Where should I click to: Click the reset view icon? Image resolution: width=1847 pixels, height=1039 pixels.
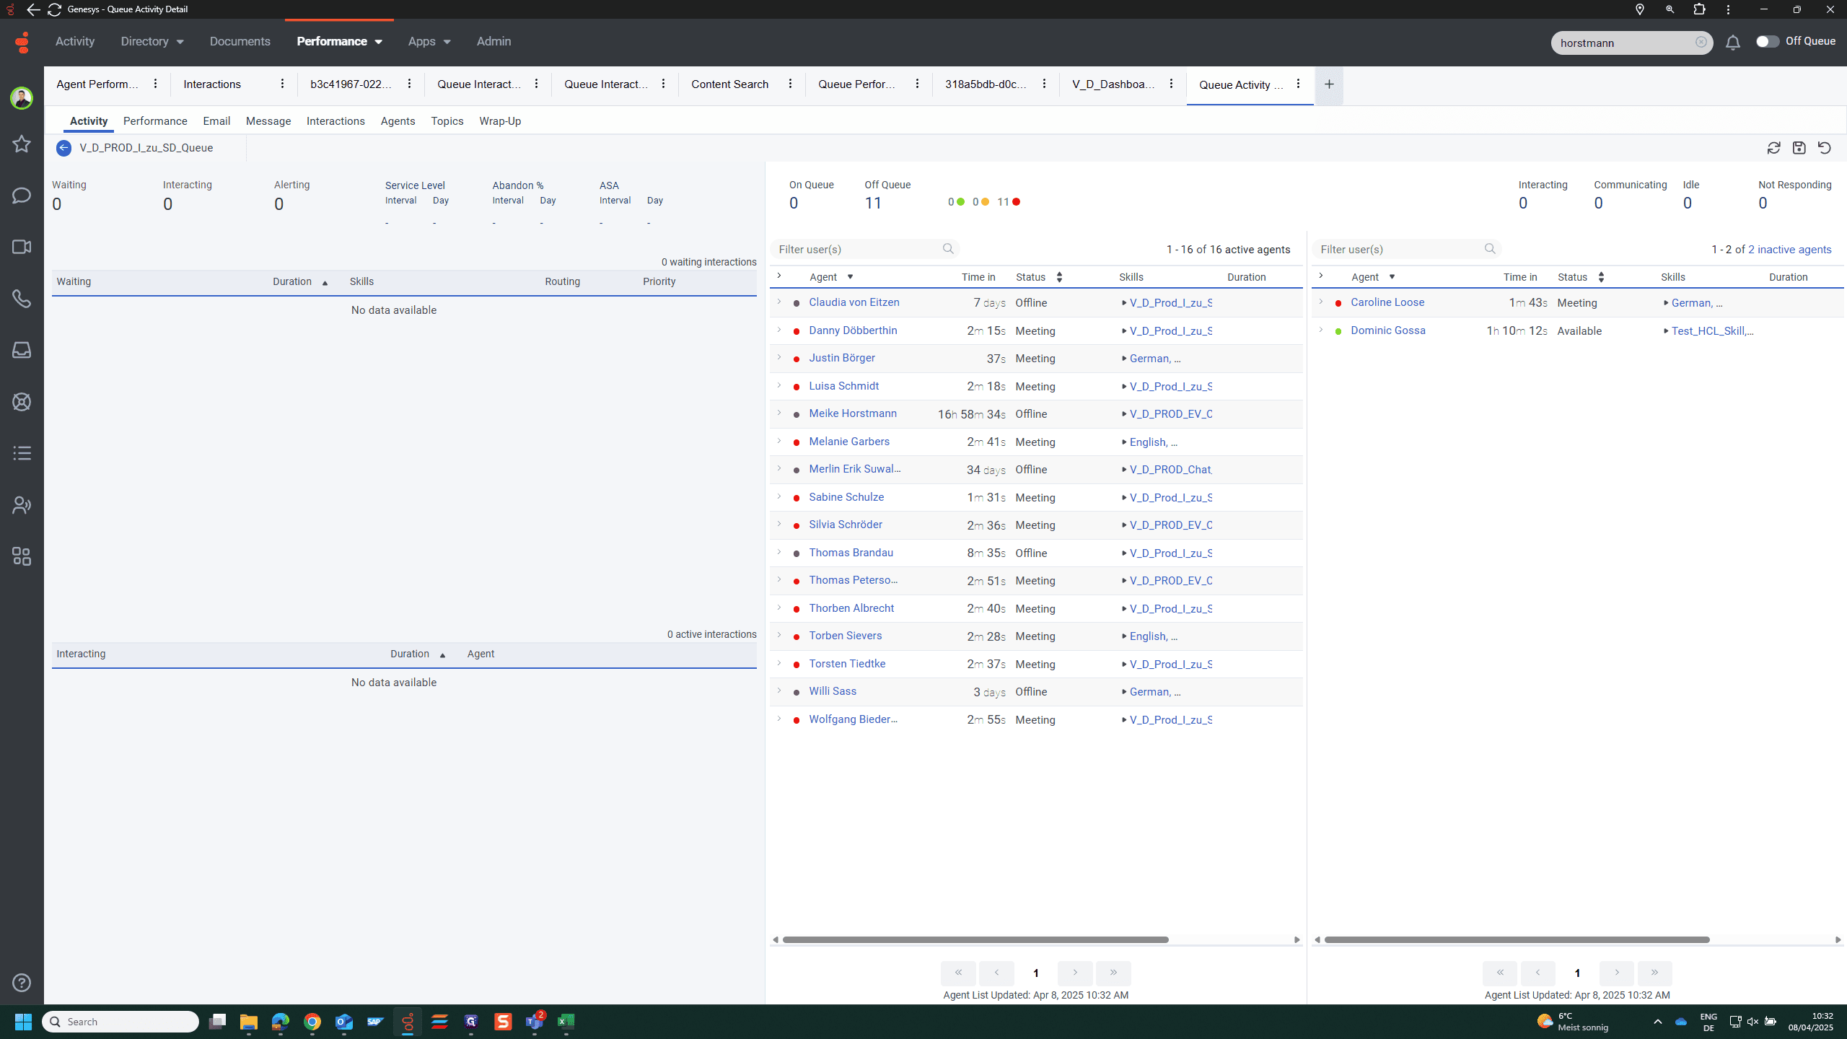(1825, 148)
